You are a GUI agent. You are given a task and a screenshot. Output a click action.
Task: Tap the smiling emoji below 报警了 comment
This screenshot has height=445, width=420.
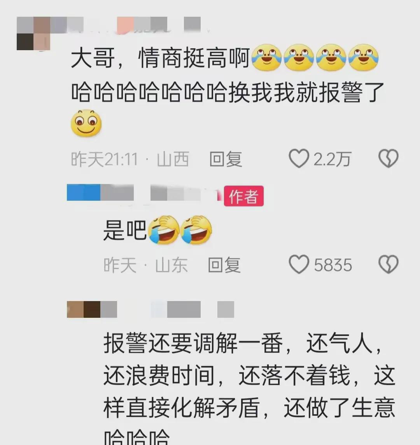point(86,123)
